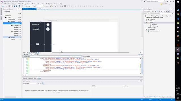Click the Undo arrow in toolbar

[x=19, y=6]
